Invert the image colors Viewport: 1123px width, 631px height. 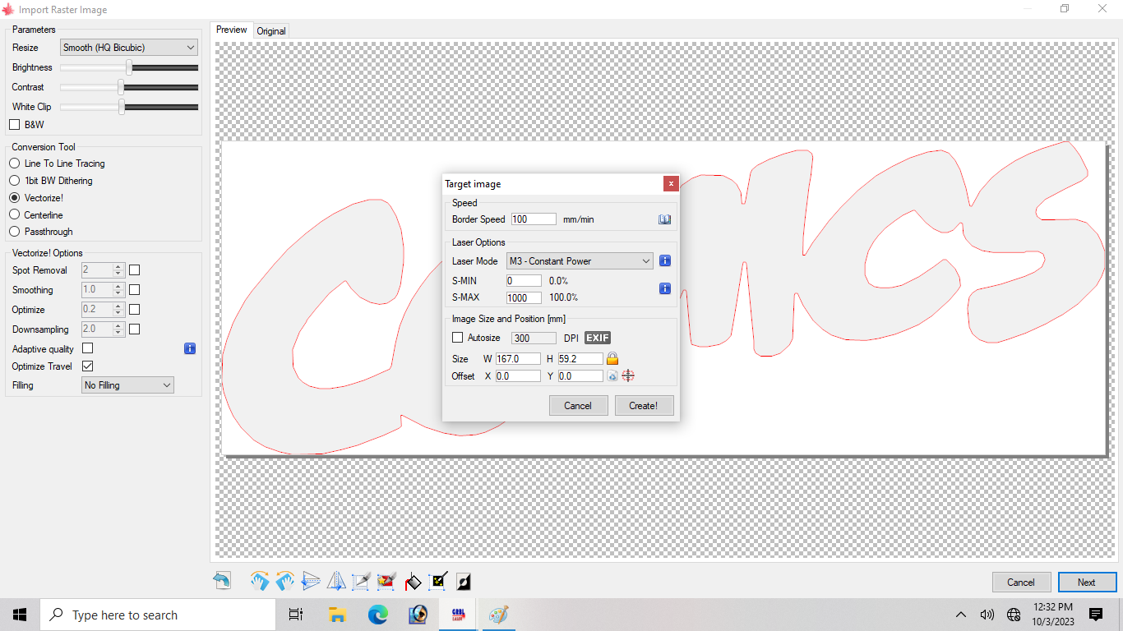pos(464,582)
